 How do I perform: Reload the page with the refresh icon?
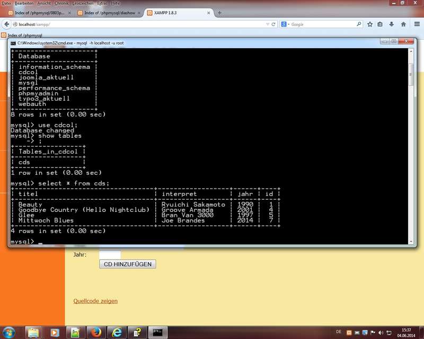click(273, 24)
